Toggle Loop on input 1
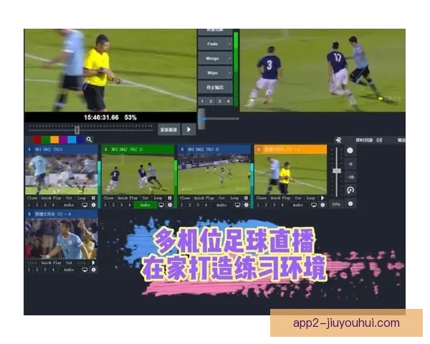This screenshot has height=344, width=430. [81, 197]
